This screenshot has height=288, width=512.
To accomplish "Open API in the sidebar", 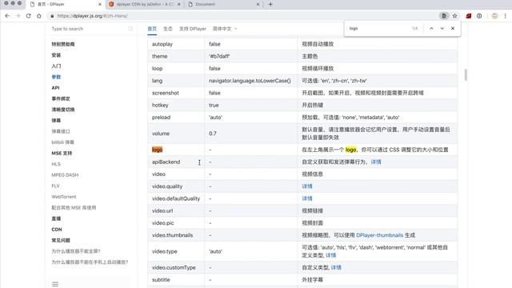I will pyautogui.click(x=55, y=88).
